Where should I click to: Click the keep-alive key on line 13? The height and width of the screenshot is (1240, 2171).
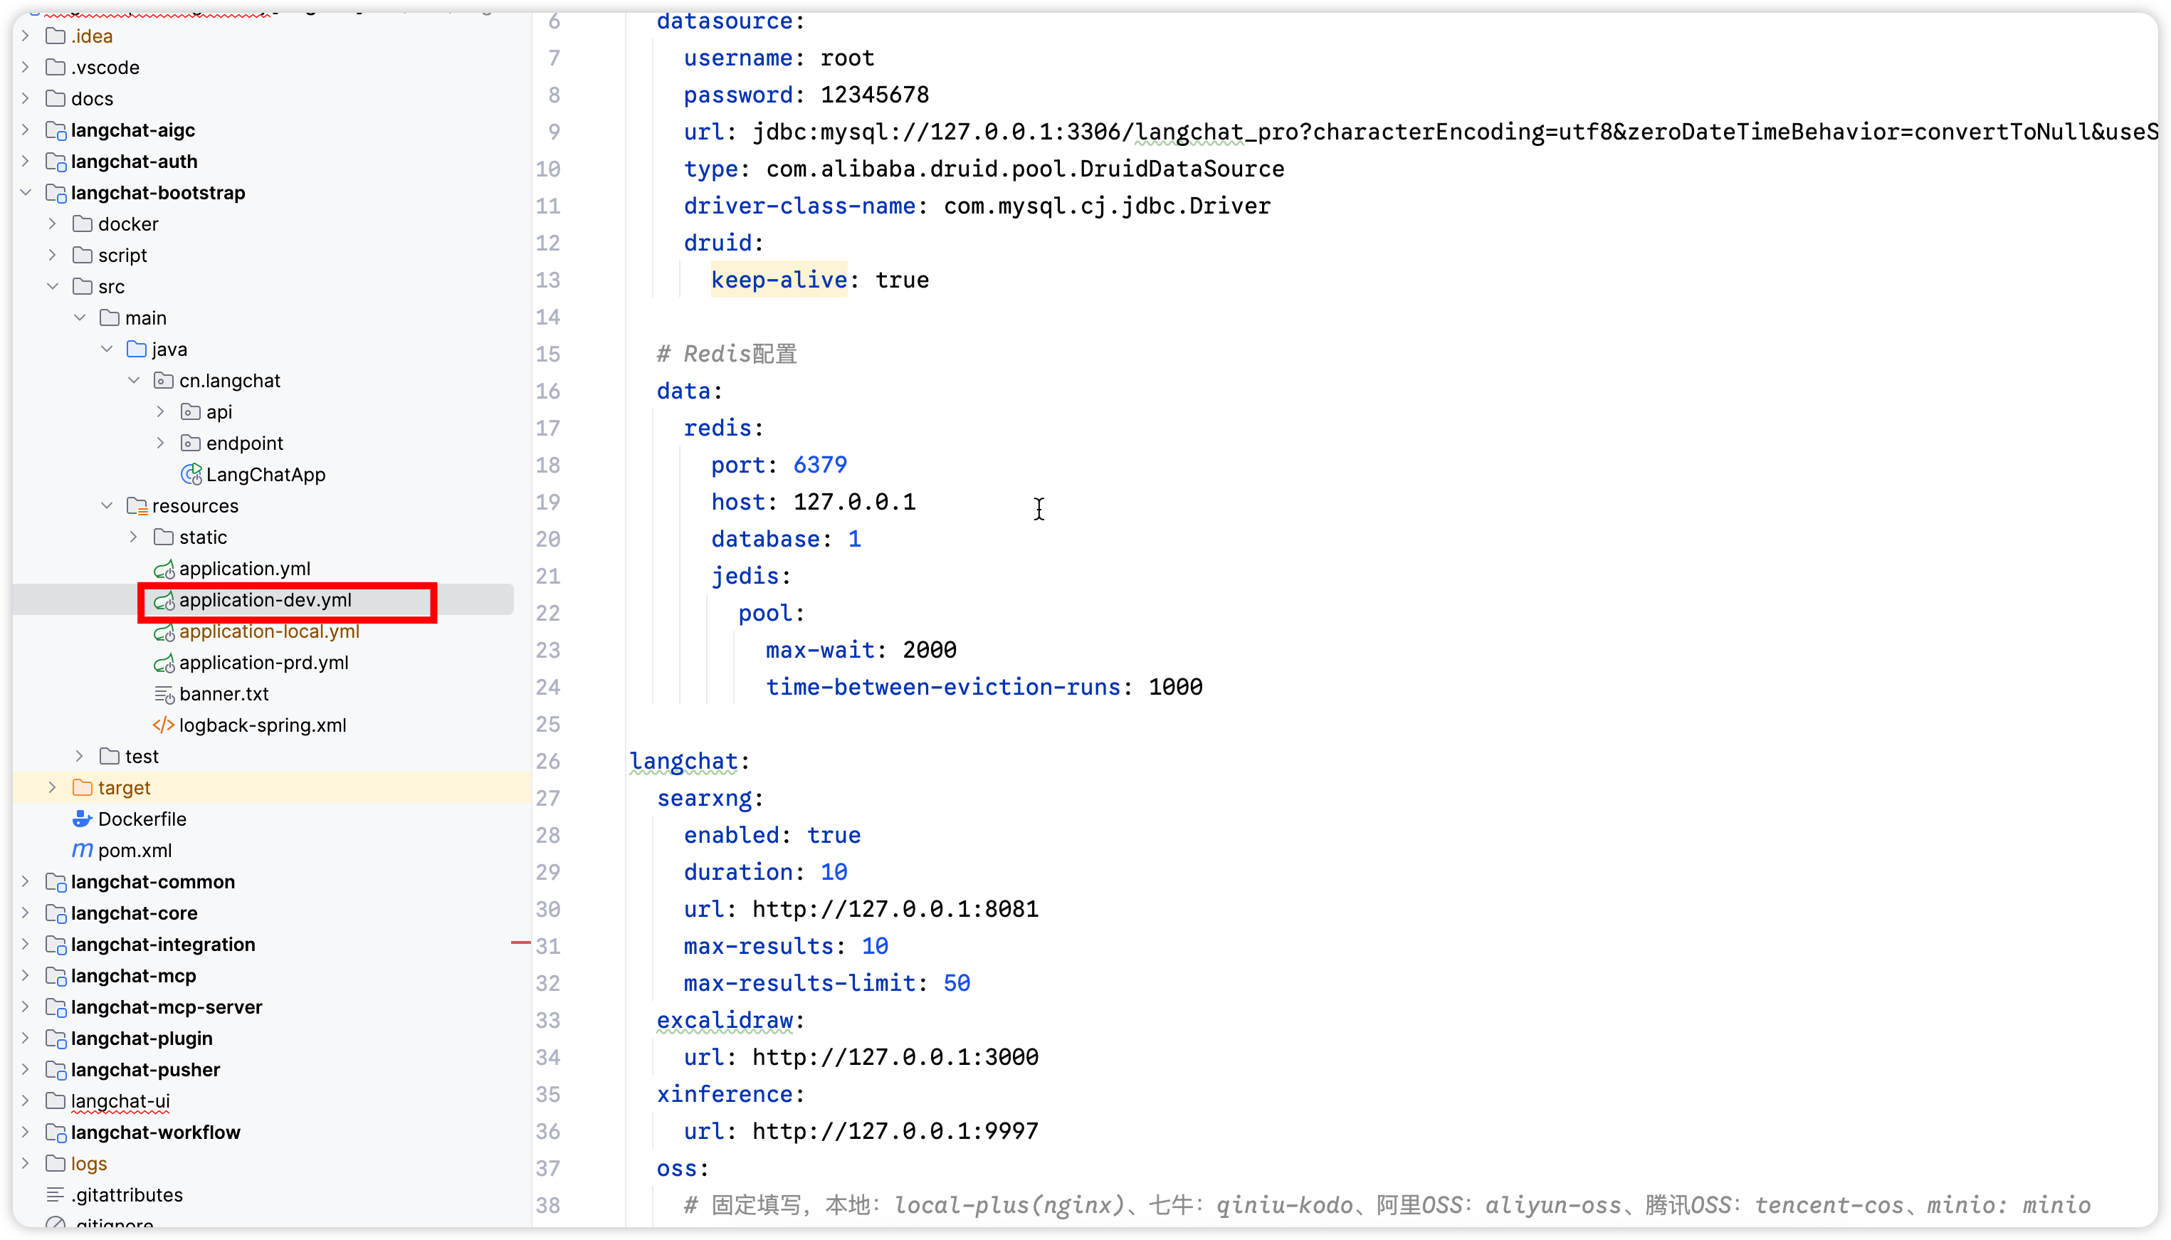tap(778, 280)
